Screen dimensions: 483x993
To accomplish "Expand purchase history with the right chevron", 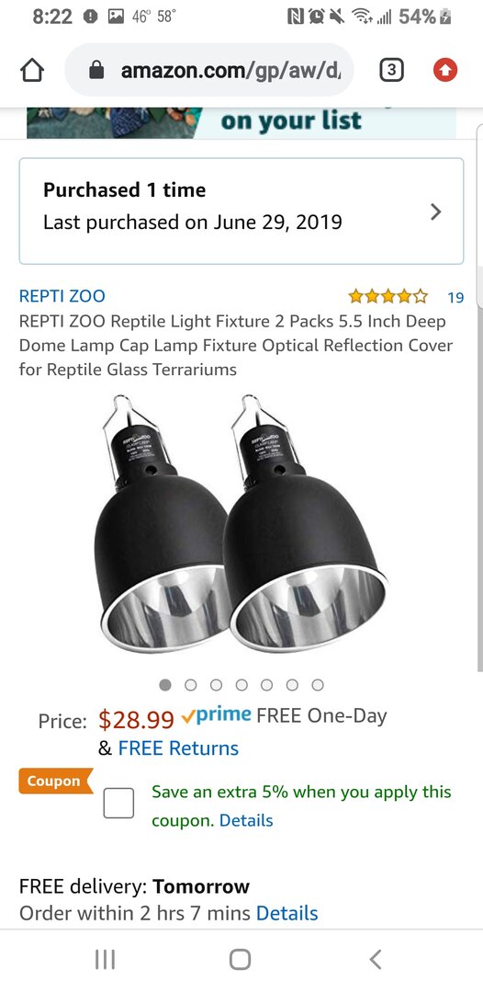I will [435, 212].
